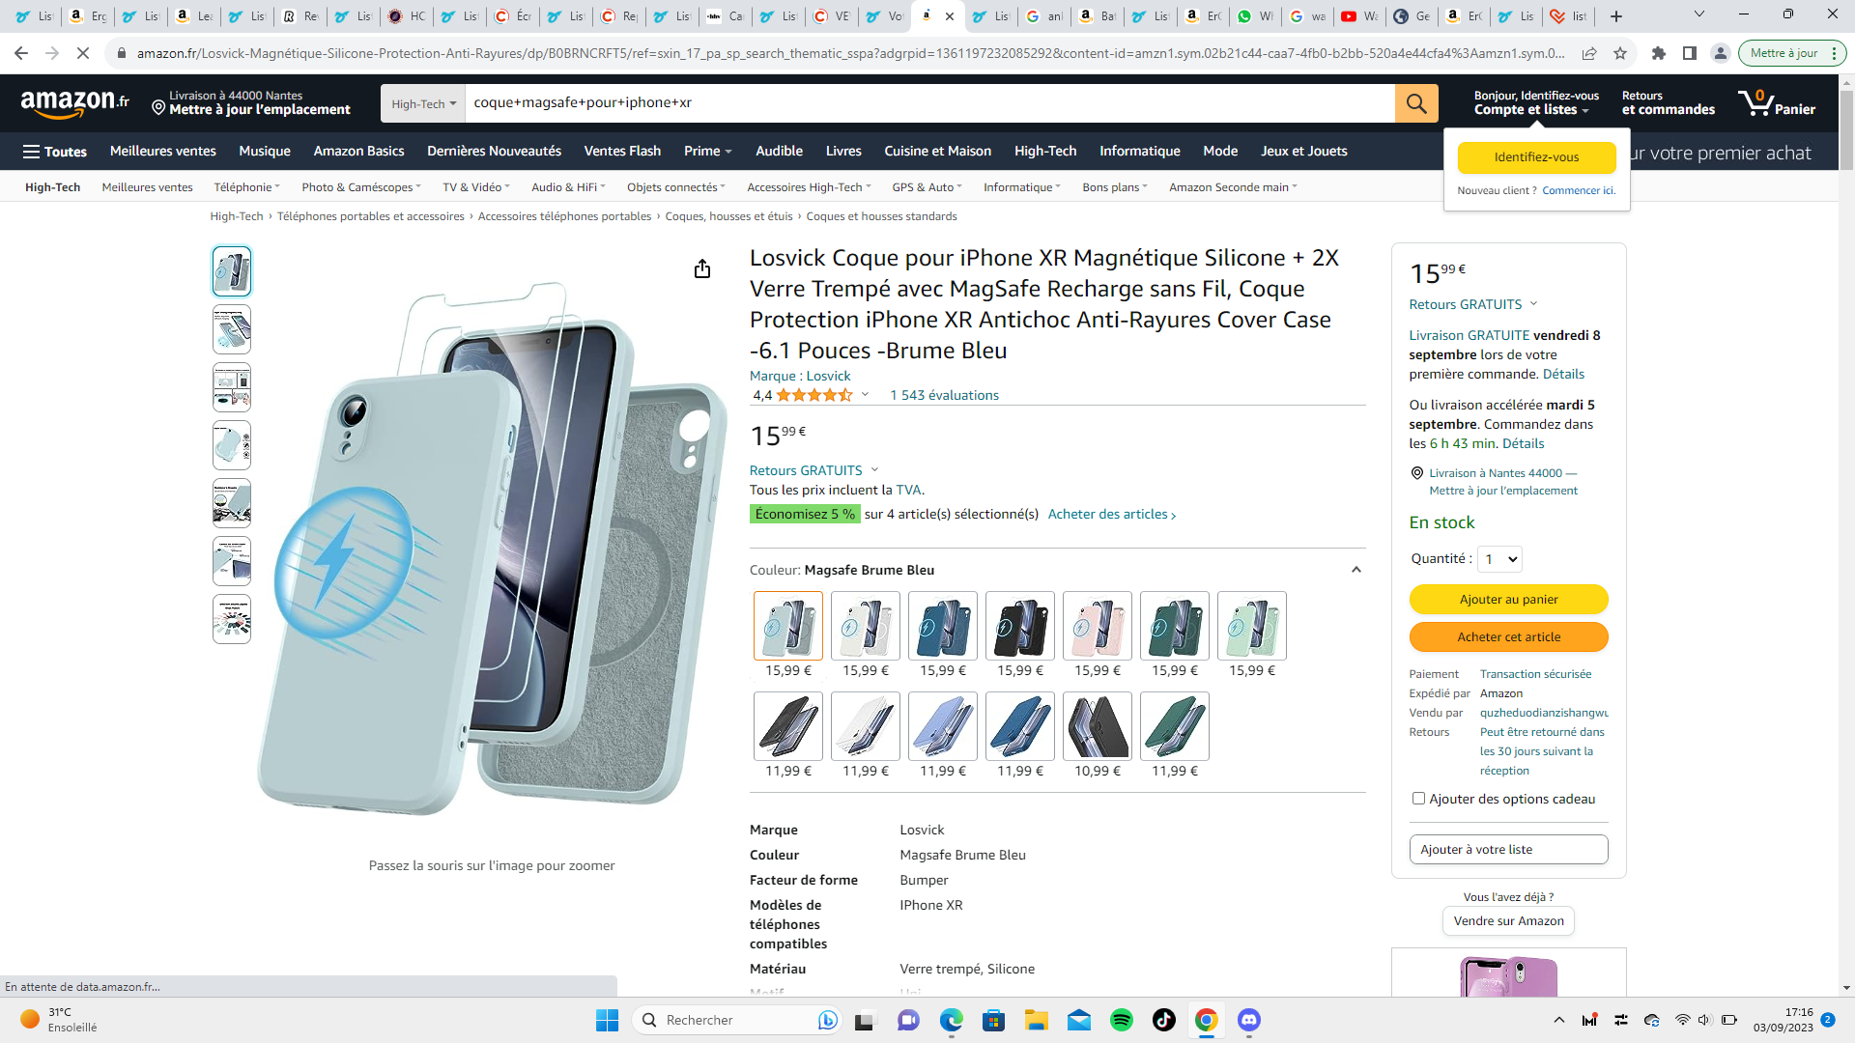The image size is (1855, 1043).
Task: Select the first product thumbnail image
Action: (x=232, y=271)
